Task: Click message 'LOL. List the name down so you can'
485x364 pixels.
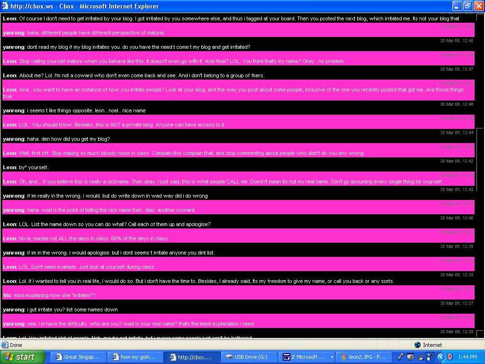Action: (115, 224)
